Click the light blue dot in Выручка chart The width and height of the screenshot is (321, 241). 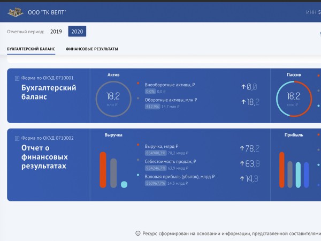pyautogui.click(x=124, y=184)
